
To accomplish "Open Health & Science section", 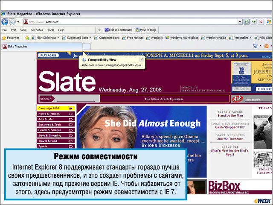I will pos(56,130).
